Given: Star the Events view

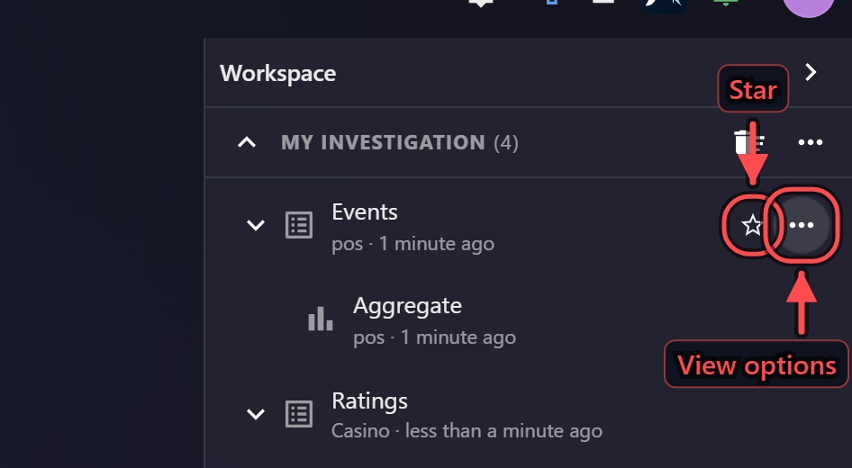Looking at the screenshot, I should (x=752, y=225).
